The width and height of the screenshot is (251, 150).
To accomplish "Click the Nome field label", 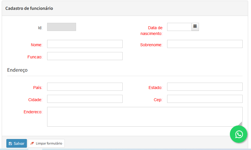I will 36,45.
